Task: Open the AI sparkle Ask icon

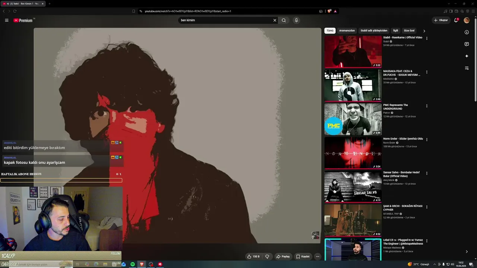Action: pos(467,56)
